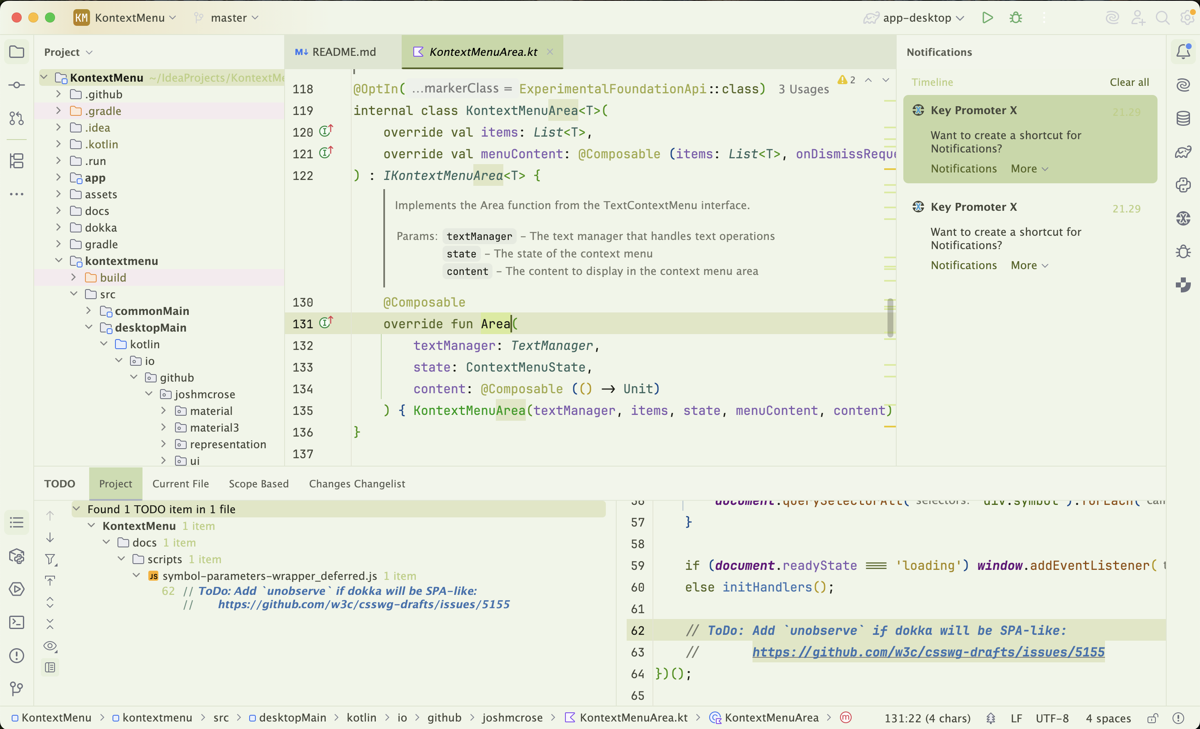Image resolution: width=1200 pixels, height=729 pixels.
Task: Close the KontextMenuArea.kt tab
Action: coord(550,52)
